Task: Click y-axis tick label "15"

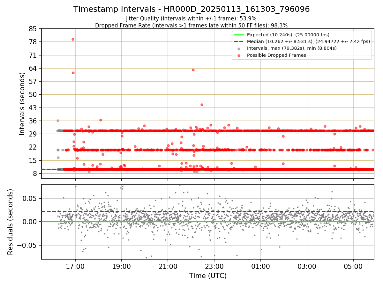Action: point(33,160)
